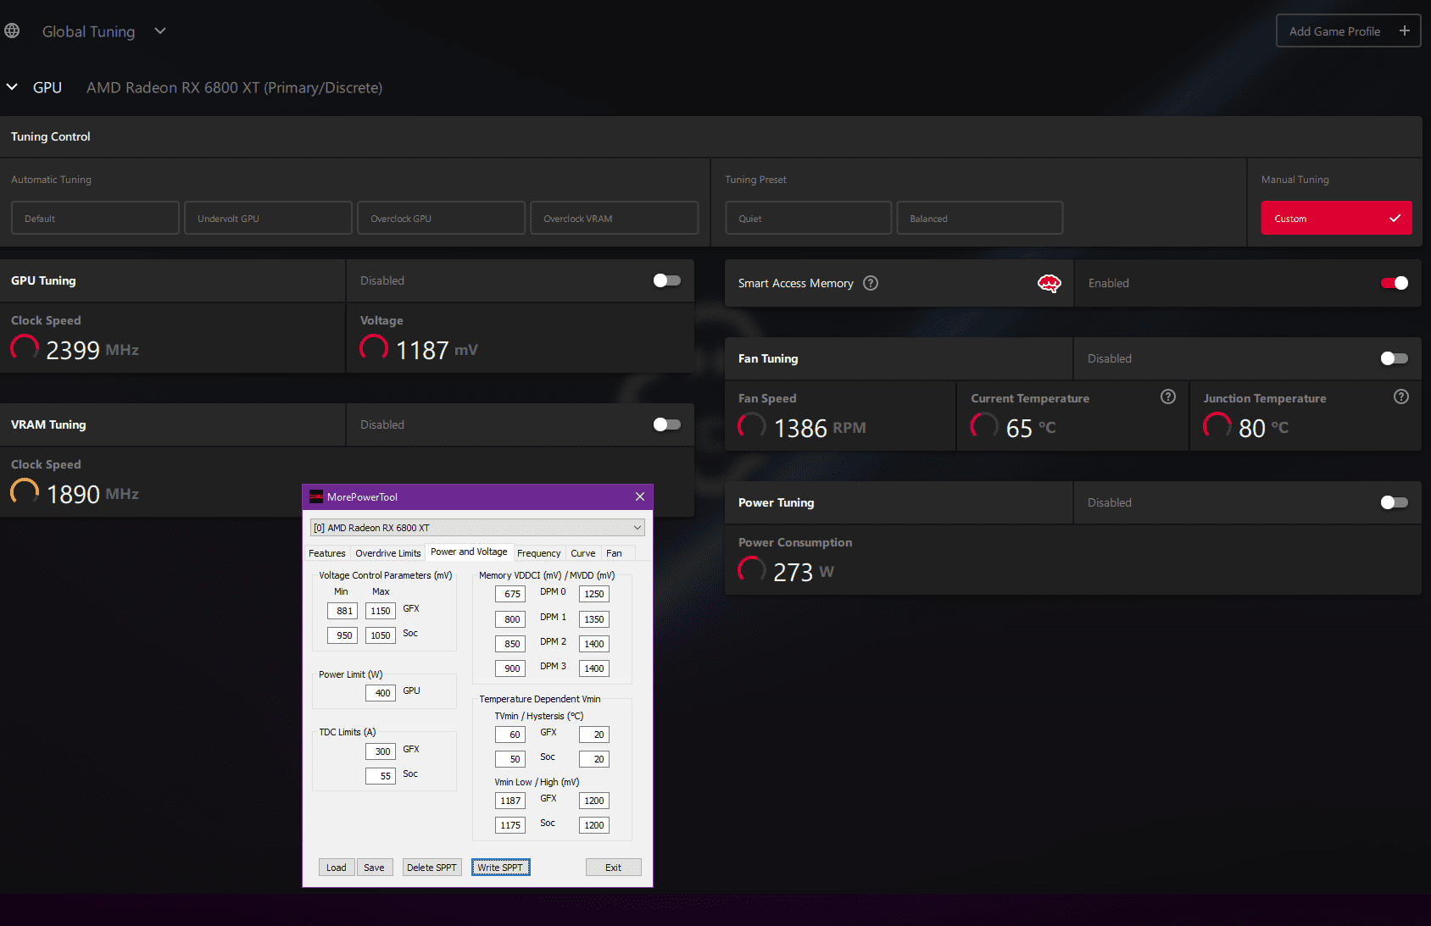Screen dimensions: 1431x926
Task: Click the VRAM Clock Speed gauge icon
Action: click(25, 492)
